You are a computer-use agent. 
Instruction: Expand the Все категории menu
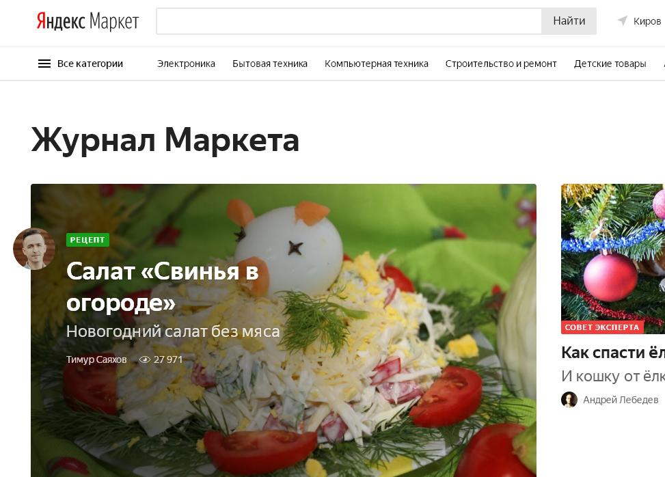(90, 64)
